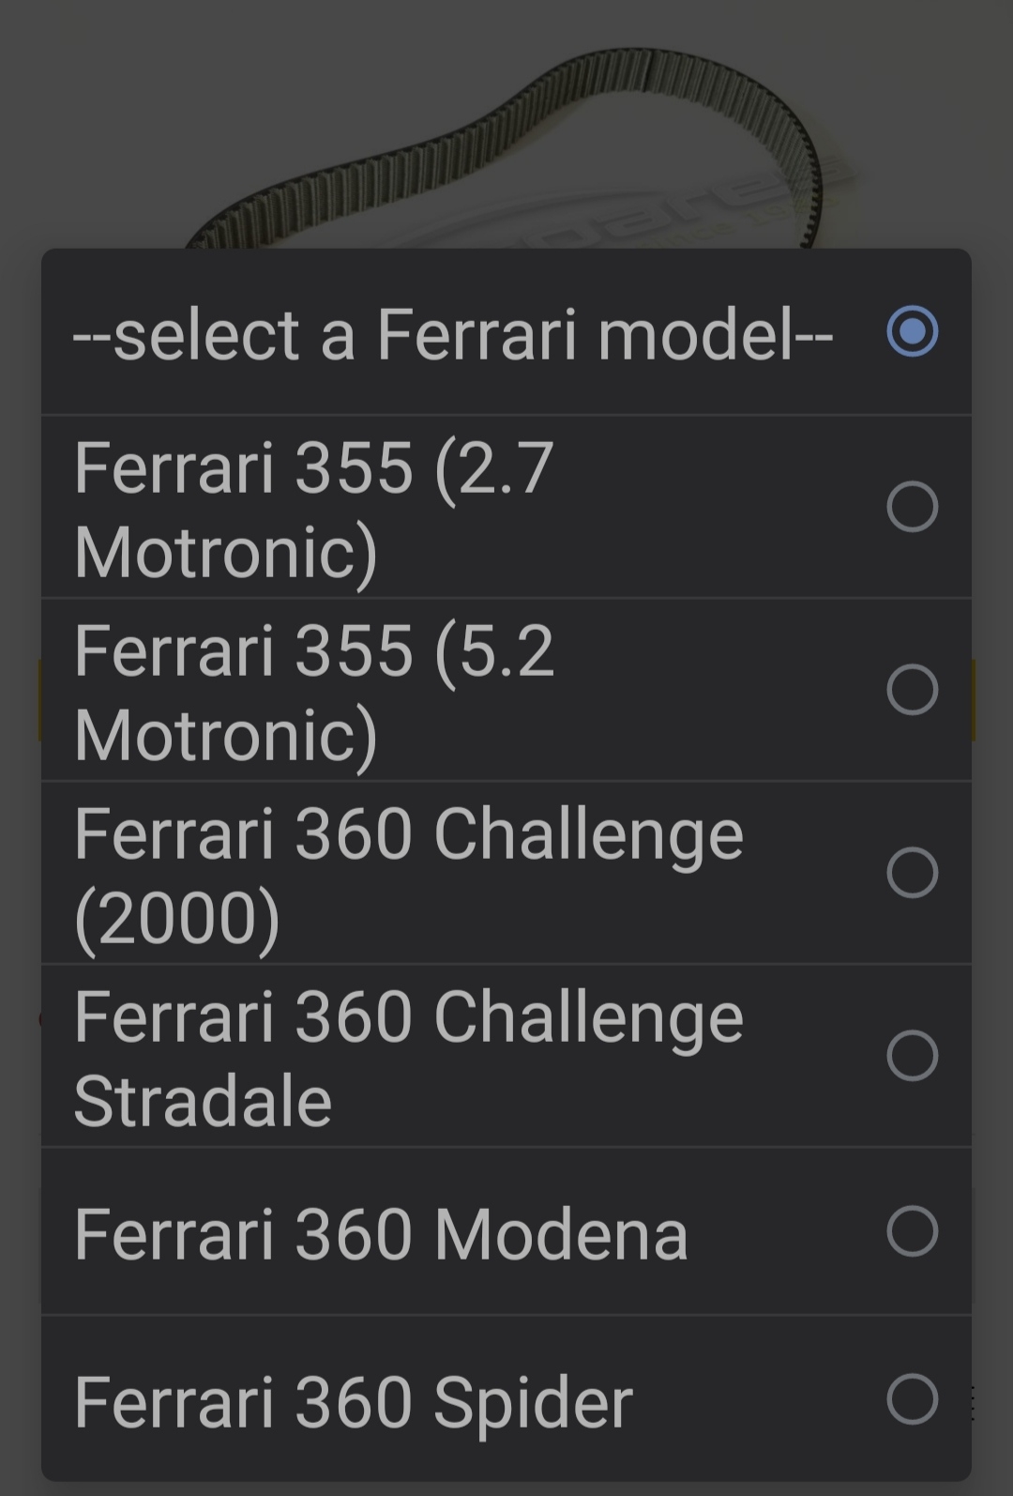
Task: Tap the vertical dots beside Ferrari 360 Spider
Action: [x=974, y=1404]
